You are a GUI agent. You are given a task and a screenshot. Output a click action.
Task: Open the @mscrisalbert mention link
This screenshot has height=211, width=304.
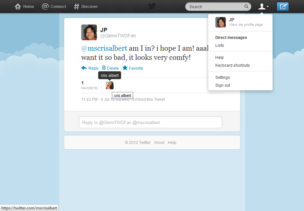pyautogui.click(x=104, y=48)
